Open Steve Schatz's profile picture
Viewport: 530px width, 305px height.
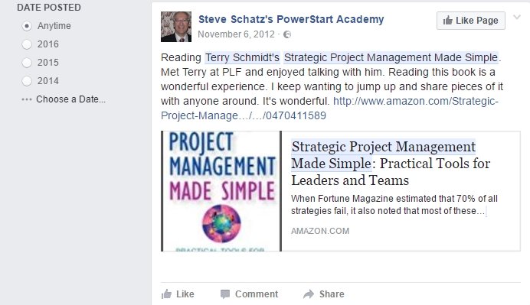coord(176,27)
